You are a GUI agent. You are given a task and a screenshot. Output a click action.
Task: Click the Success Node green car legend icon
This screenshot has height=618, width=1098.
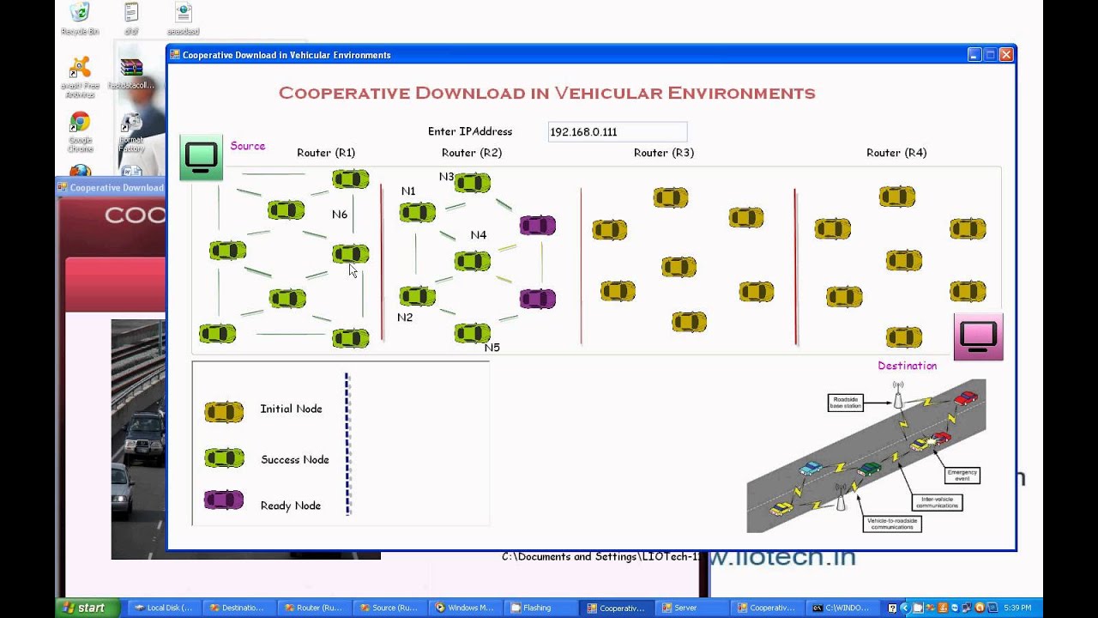click(x=224, y=457)
